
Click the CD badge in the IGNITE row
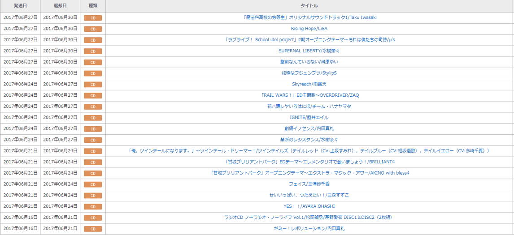[x=93, y=117]
